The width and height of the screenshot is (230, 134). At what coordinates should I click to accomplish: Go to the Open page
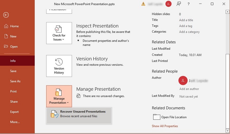click(x=17, y=46)
